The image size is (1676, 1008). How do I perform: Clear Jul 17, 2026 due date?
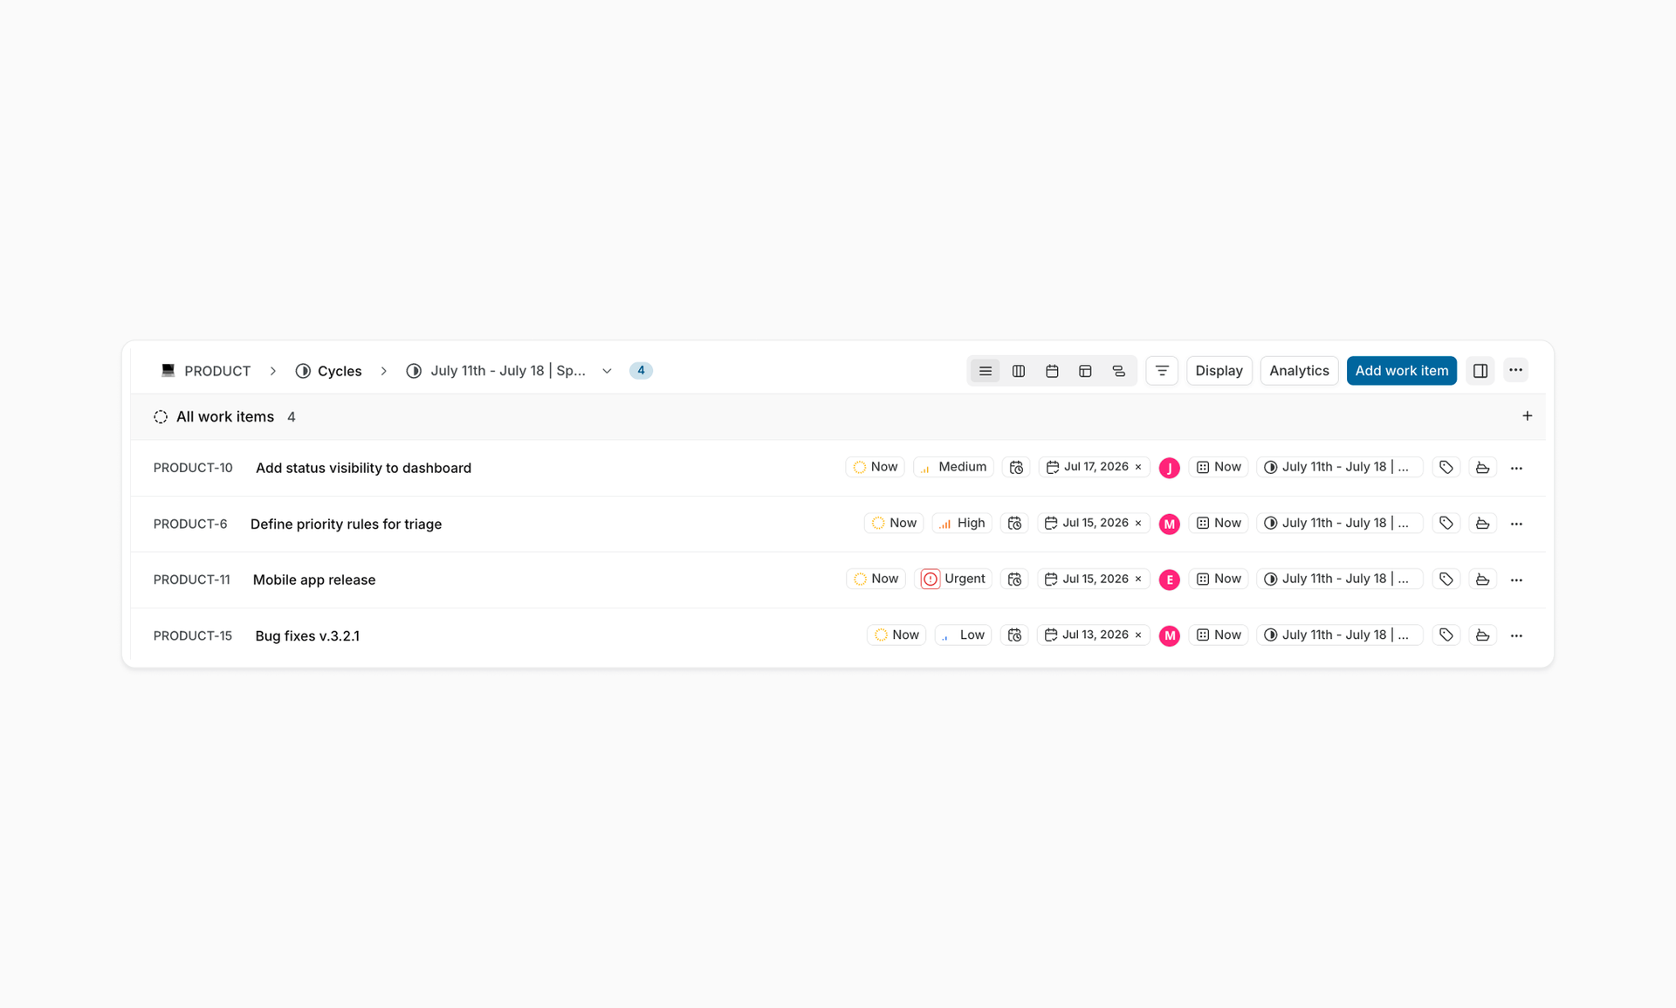tap(1138, 467)
